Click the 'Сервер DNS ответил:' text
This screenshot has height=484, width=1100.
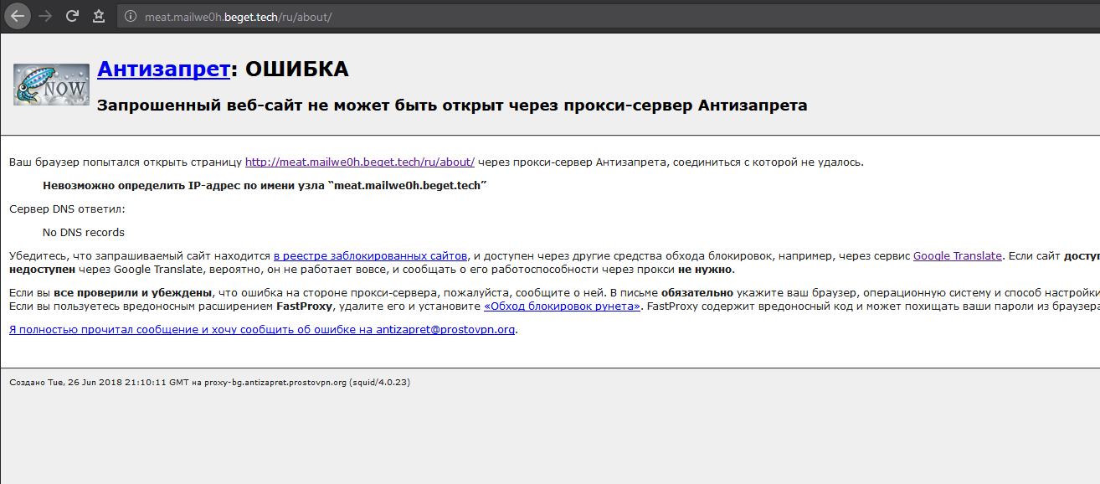pyautogui.click(x=67, y=209)
